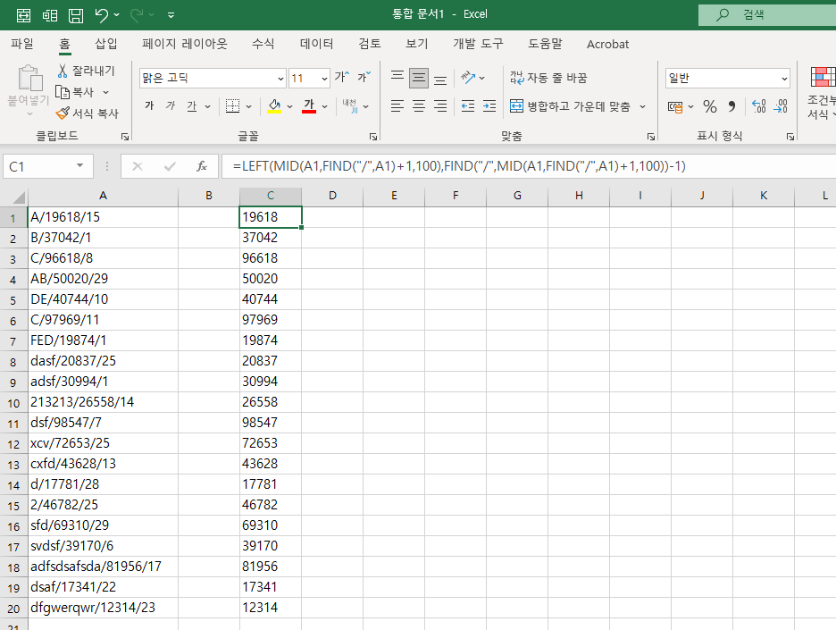Viewport: 836px width, 630px height.
Task: Click the 잘라내기 cut button
Action: [x=86, y=71]
